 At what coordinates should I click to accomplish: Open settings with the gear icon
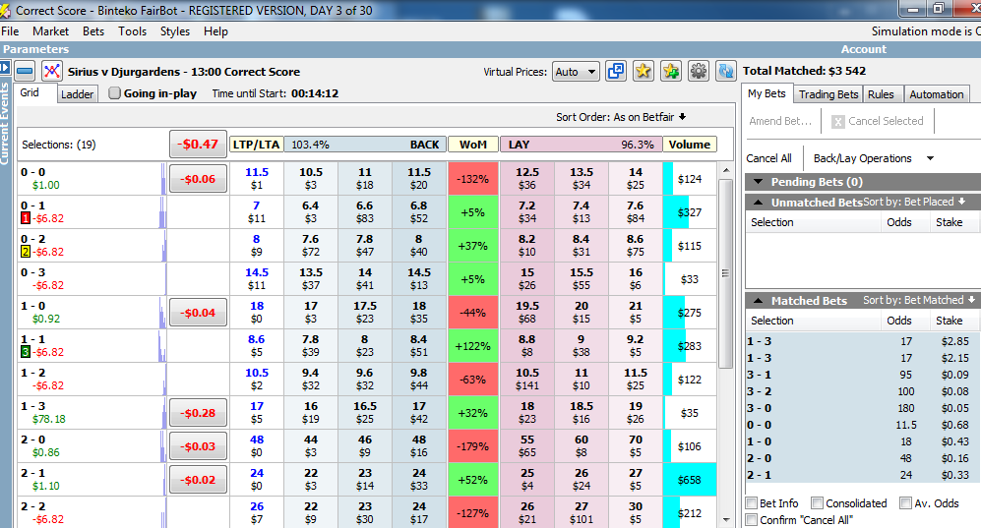(x=699, y=71)
